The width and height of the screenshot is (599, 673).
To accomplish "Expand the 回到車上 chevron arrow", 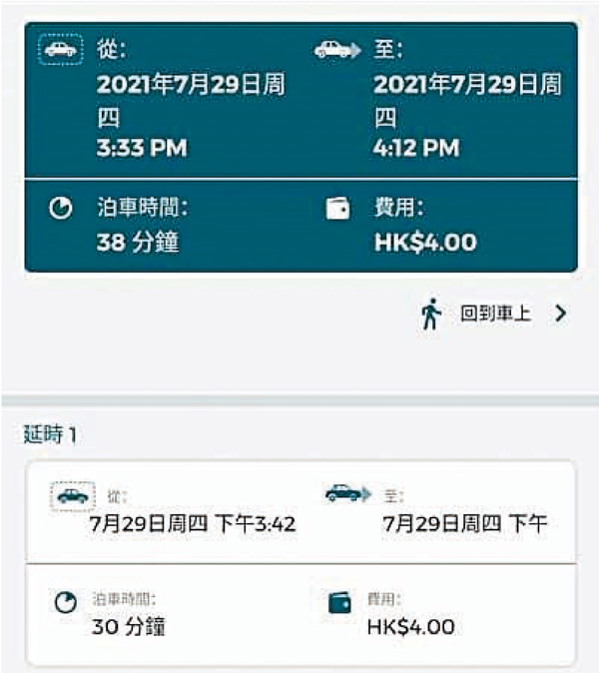I will pos(560,314).
